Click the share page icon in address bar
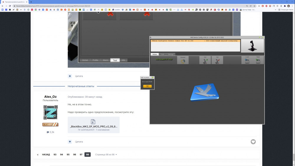 [250, 6]
